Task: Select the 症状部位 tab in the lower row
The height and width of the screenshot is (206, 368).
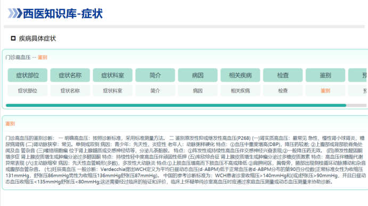Action: pos(28,91)
